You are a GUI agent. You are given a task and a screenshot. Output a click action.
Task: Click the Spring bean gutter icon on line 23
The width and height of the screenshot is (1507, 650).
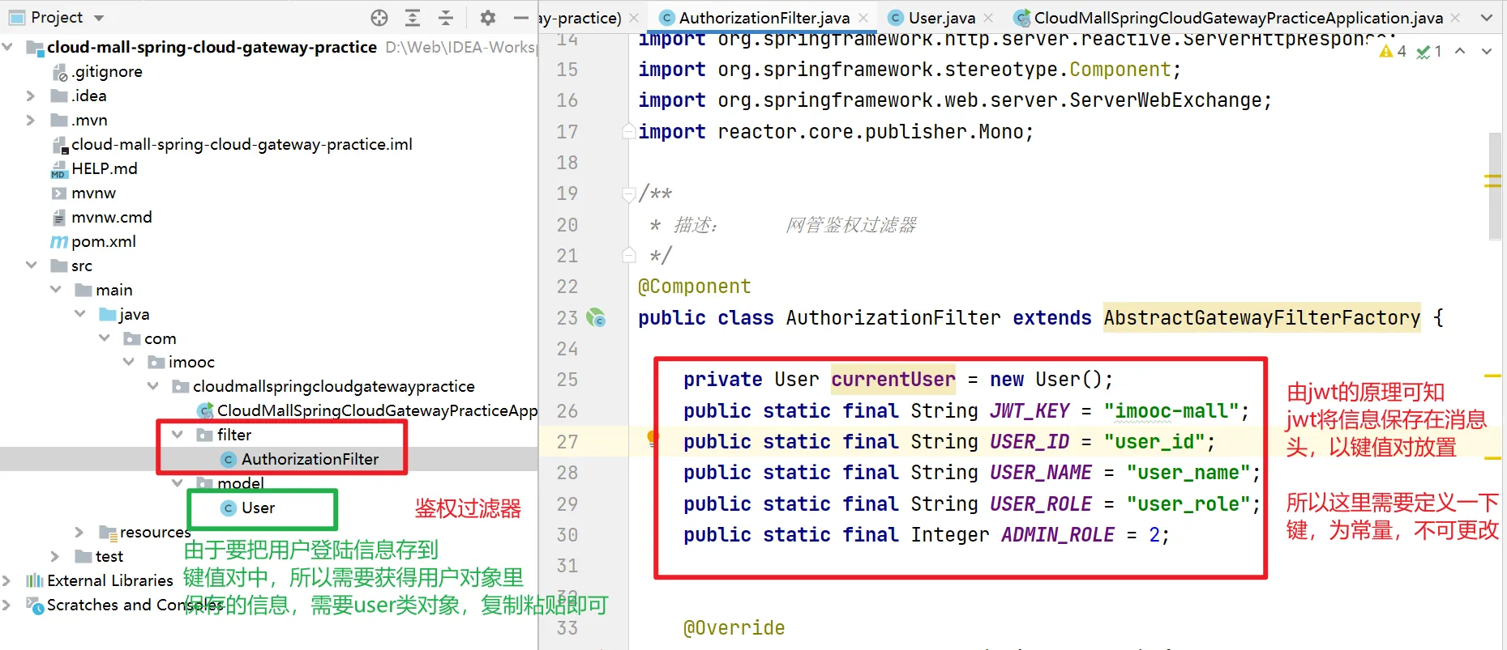coord(596,317)
